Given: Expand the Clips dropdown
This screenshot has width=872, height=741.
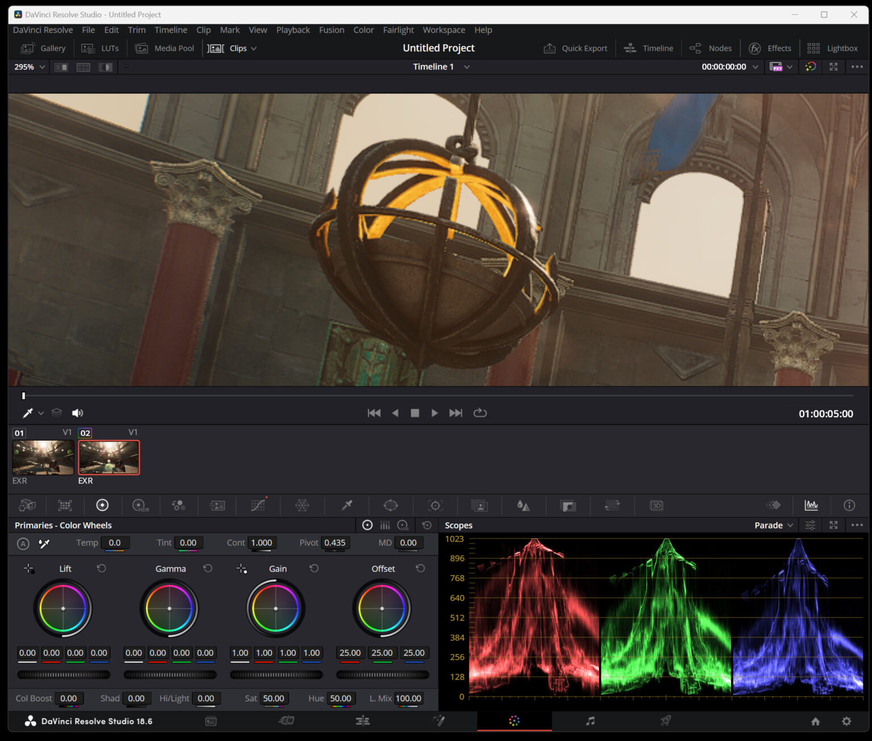Looking at the screenshot, I should (254, 48).
